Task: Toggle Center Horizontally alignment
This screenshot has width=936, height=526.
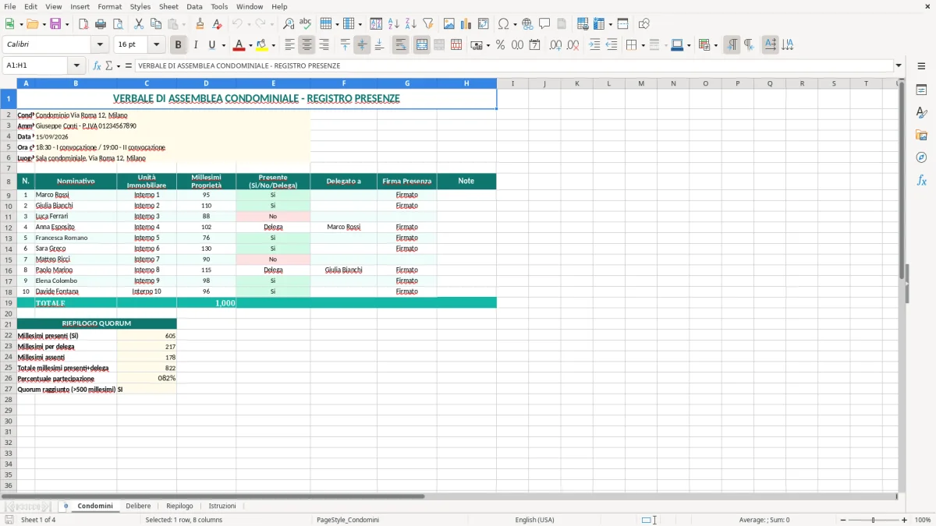Action: [x=307, y=45]
